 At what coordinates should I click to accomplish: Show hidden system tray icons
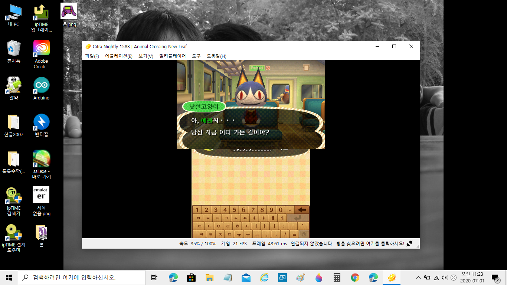tap(418, 278)
